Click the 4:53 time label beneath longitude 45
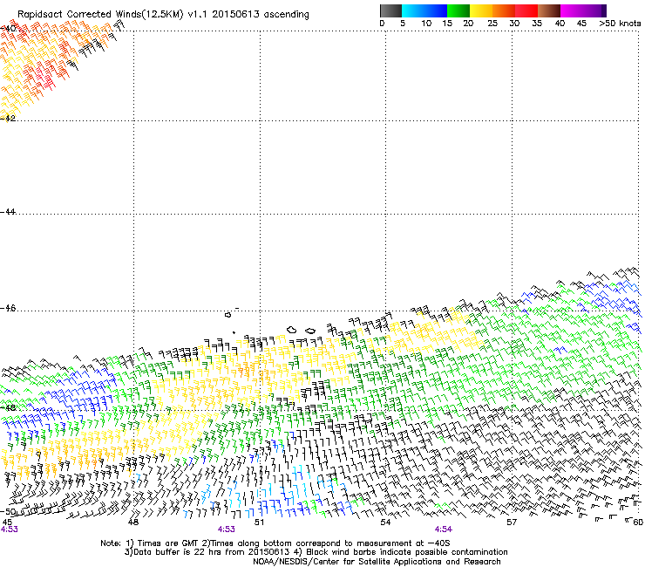The image size is (645, 567). click(x=9, y=529)
